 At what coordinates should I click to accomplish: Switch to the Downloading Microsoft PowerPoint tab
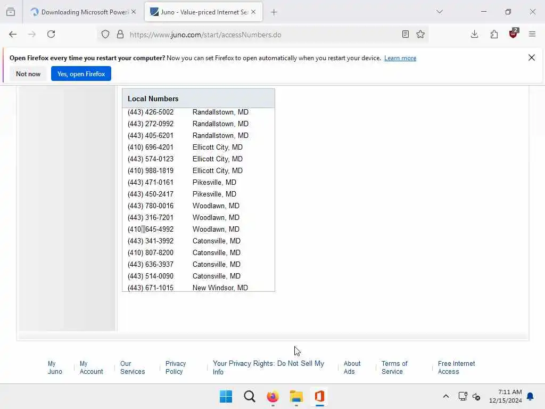(82, 12)
